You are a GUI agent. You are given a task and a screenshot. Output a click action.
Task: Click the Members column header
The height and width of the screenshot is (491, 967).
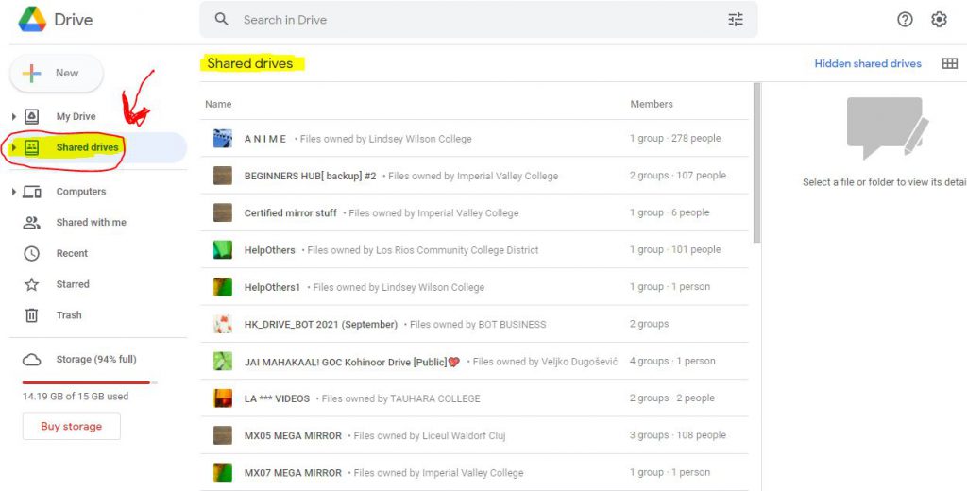pos(652,104)
